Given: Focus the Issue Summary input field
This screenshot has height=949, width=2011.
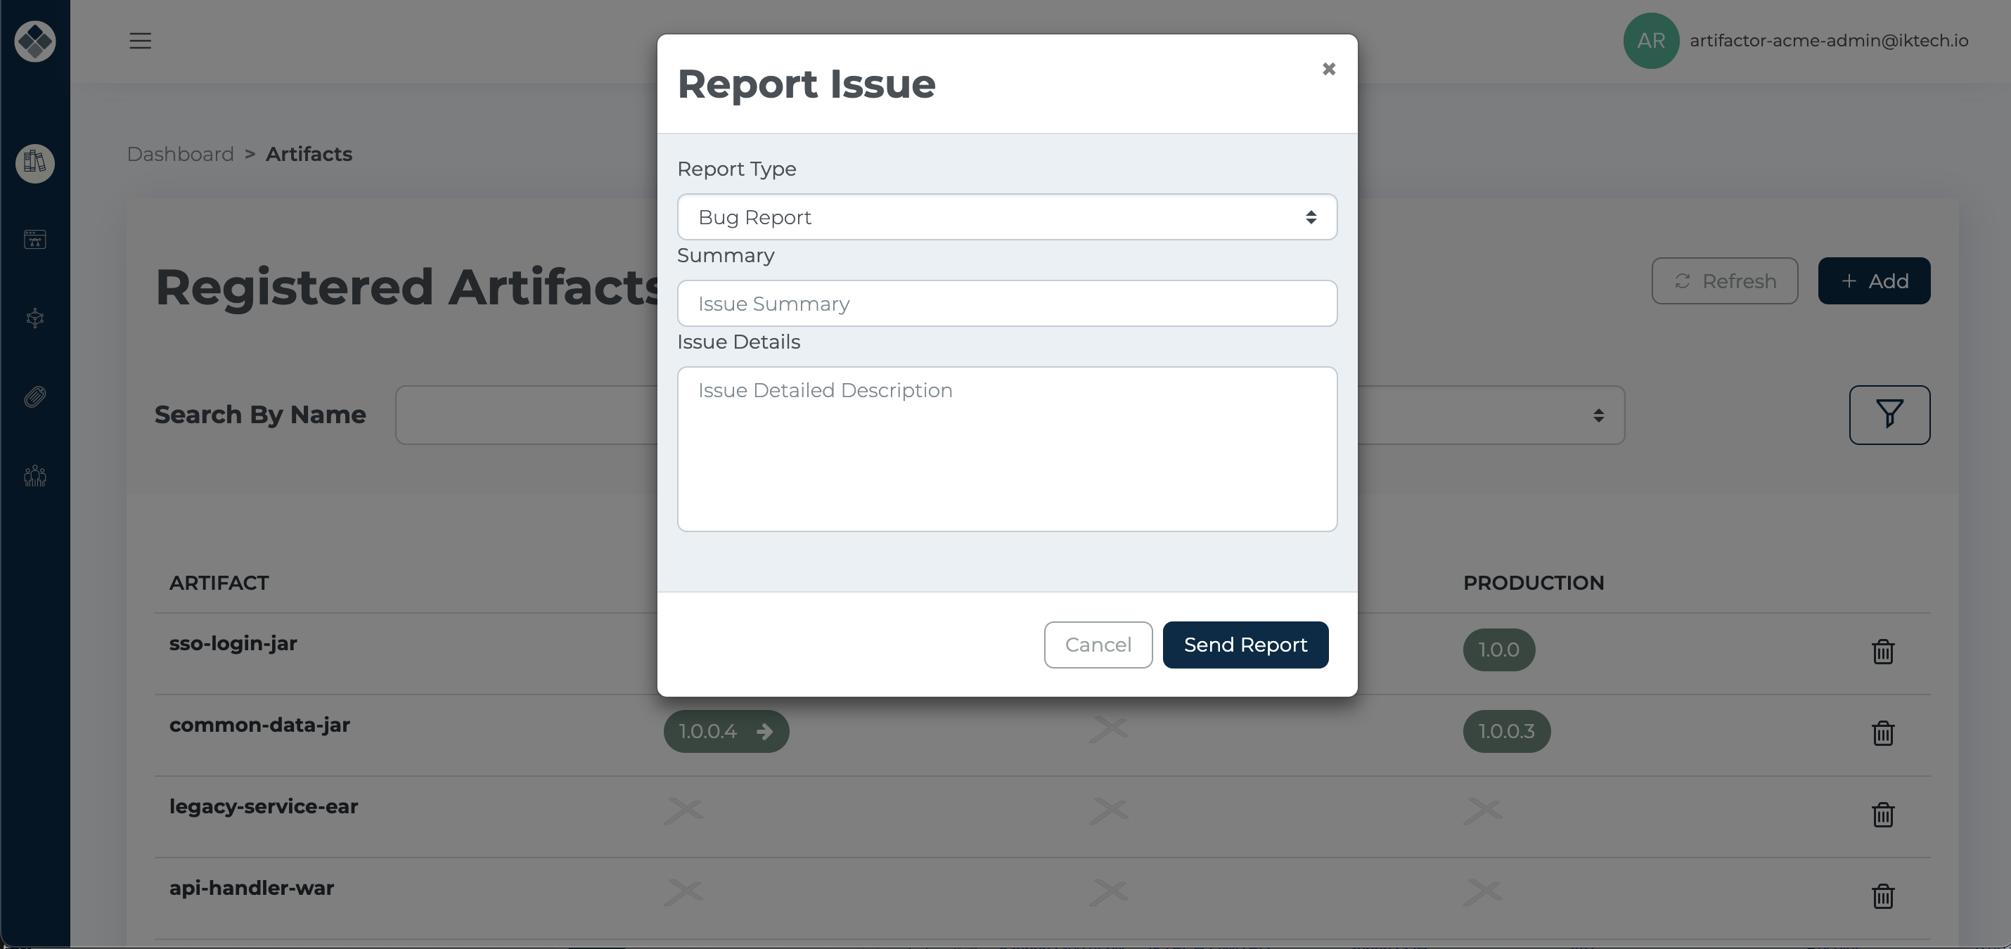Looking at the screenshot, I should (1006, 303).
